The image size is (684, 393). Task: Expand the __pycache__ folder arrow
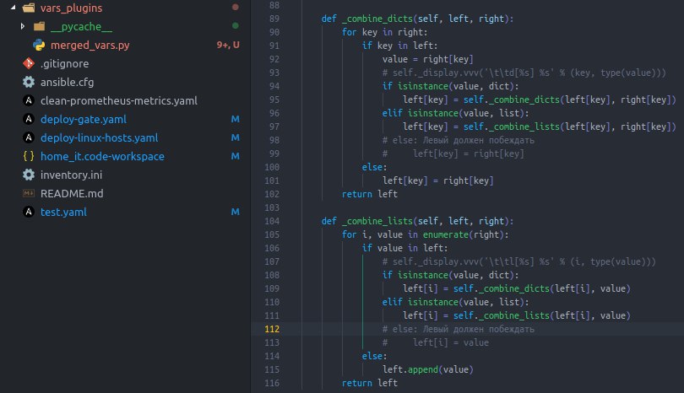(x=23, y=26)
